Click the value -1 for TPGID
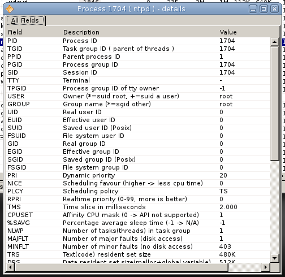Viewport: 285px width, 277px height. [222, 88]
